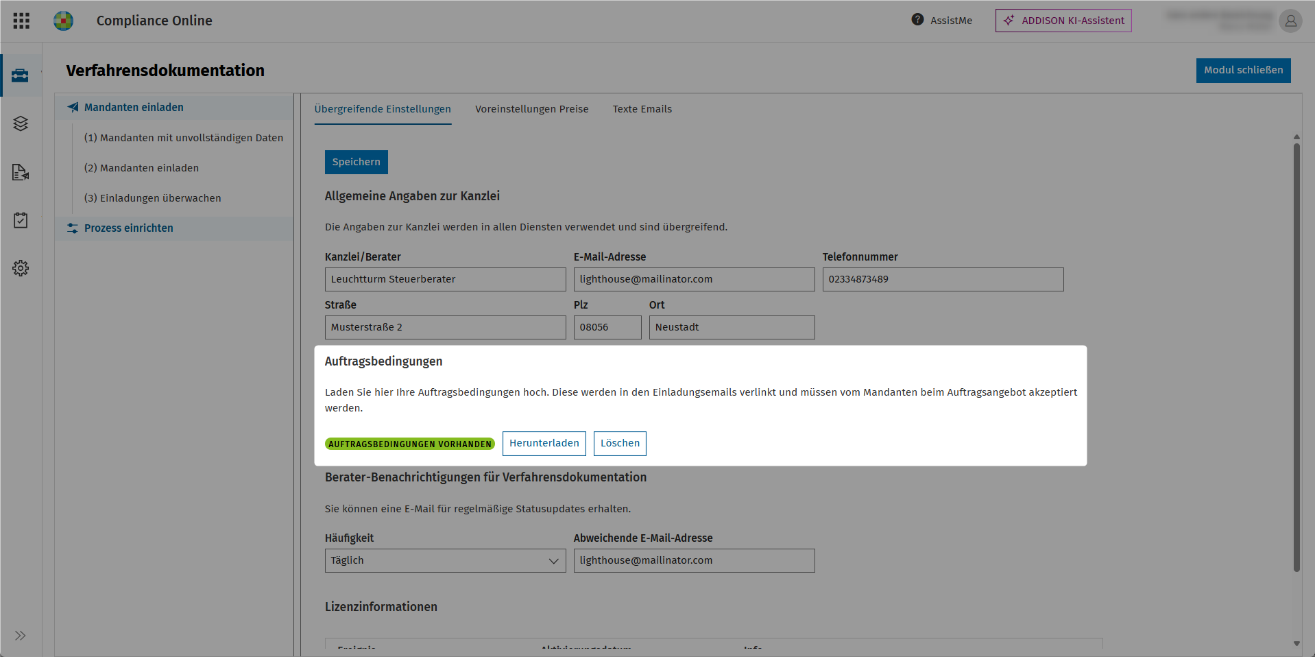Click the paper plane icon beside Mandanten einladen
1315x657 pixels.
pos(73,107)
